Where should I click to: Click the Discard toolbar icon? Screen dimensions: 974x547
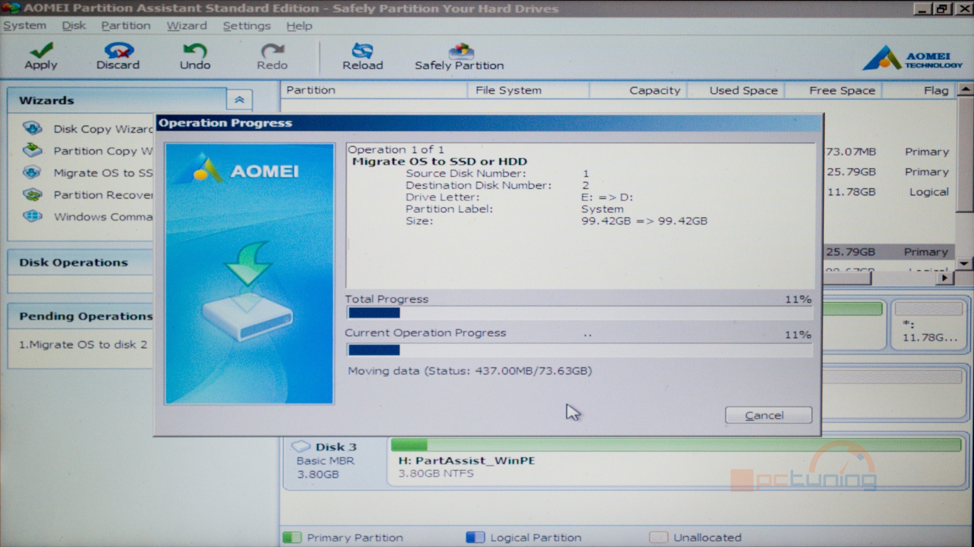[118, 50]
